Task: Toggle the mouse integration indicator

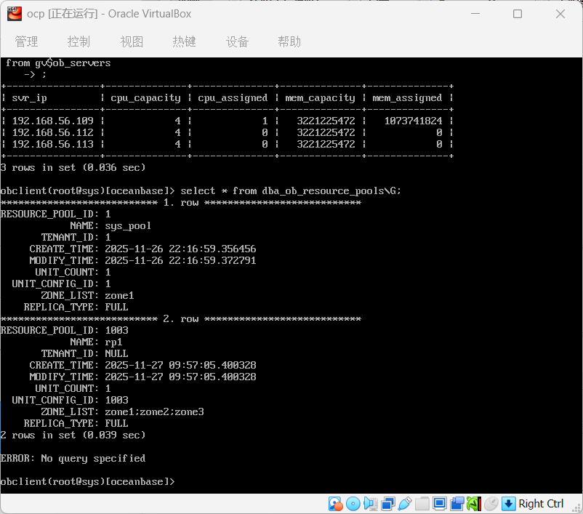Action: pos(491,503)
